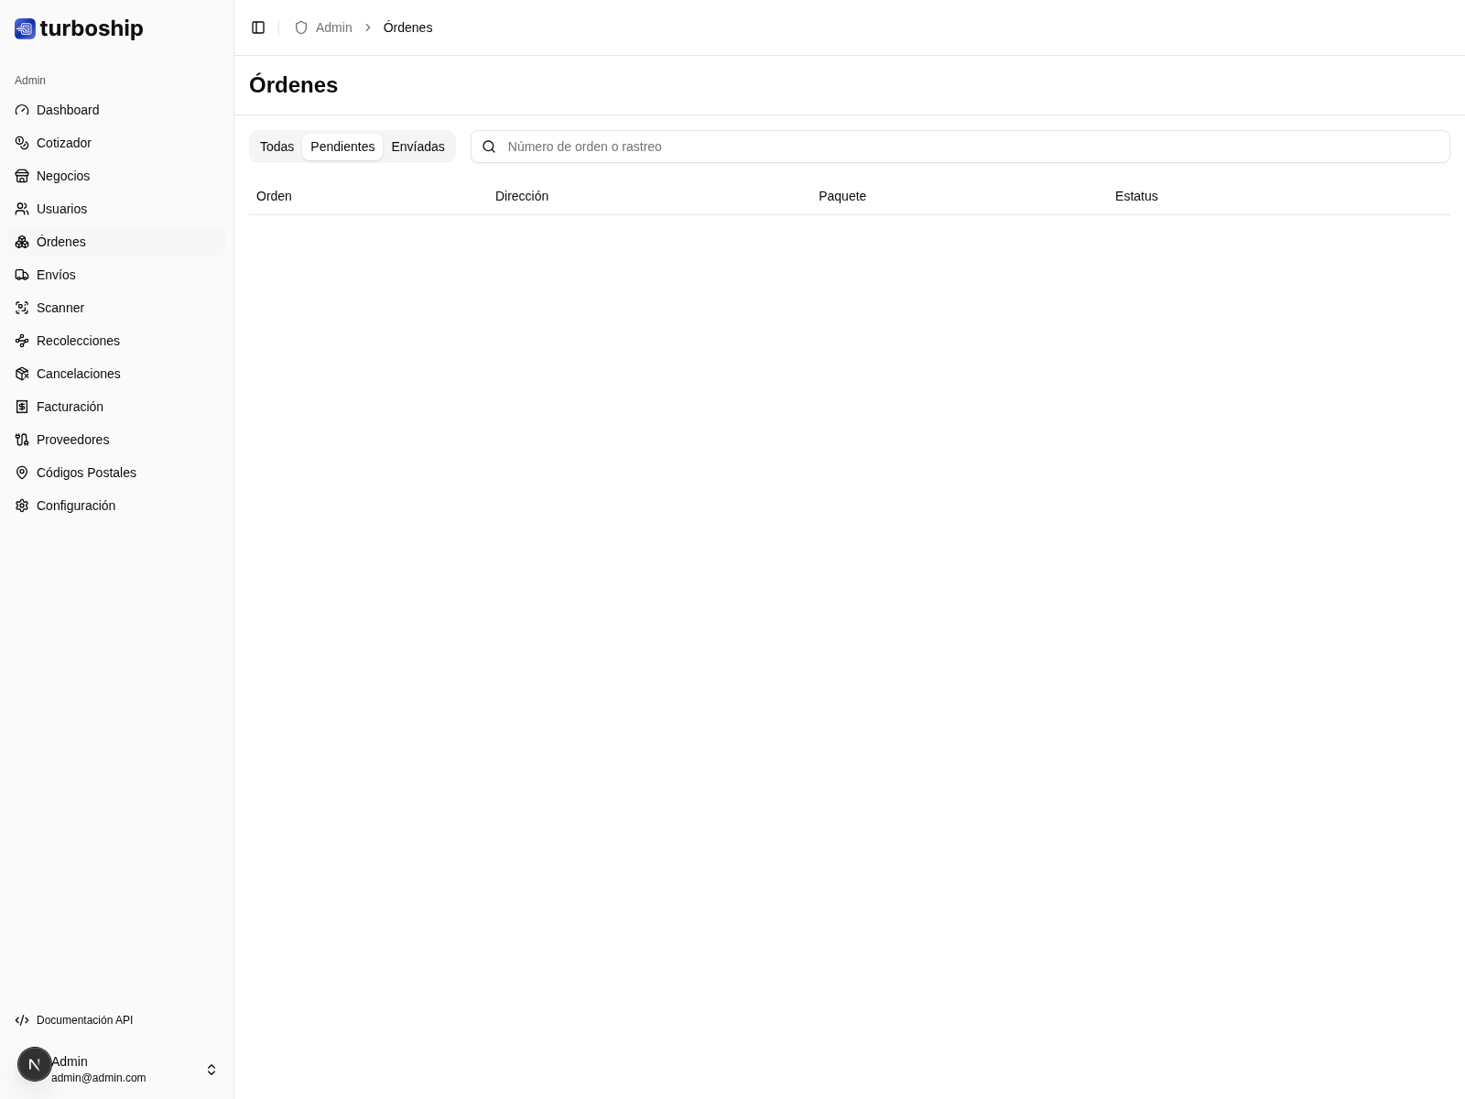The width and height of the screenshot is (1465, 1099).
Task: Click the Dashboard gauge icon
Action: tap(22, 110)
